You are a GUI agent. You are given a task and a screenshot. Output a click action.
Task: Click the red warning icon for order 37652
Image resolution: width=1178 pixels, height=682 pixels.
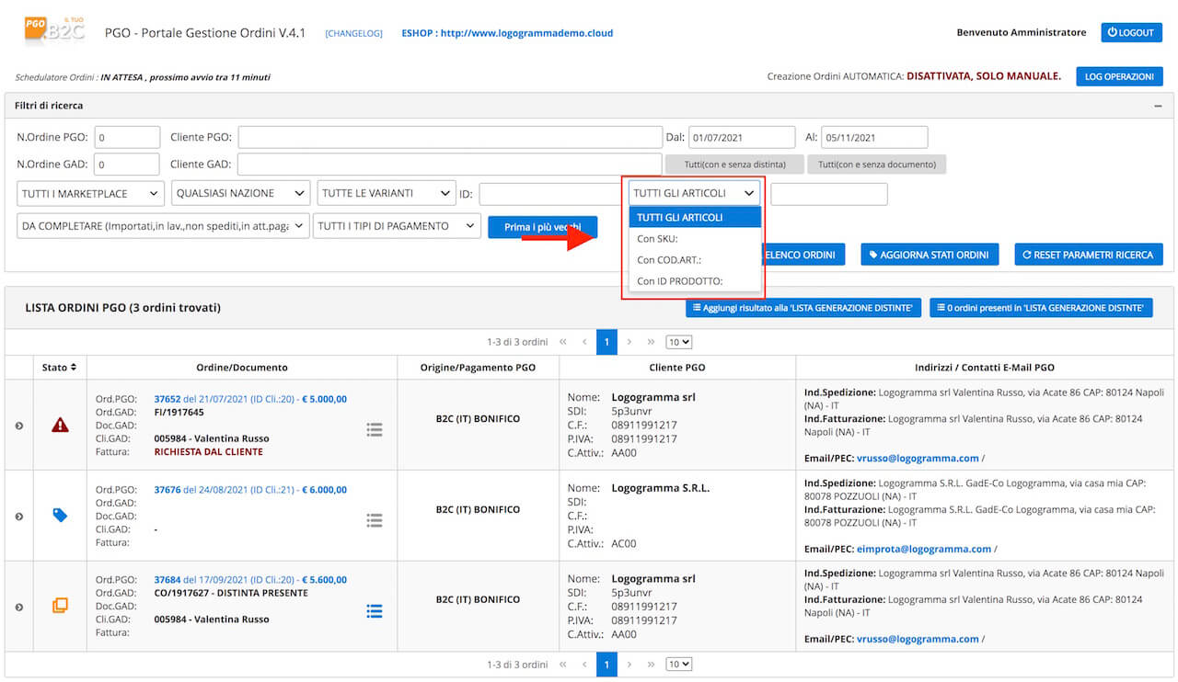[60, 425]
